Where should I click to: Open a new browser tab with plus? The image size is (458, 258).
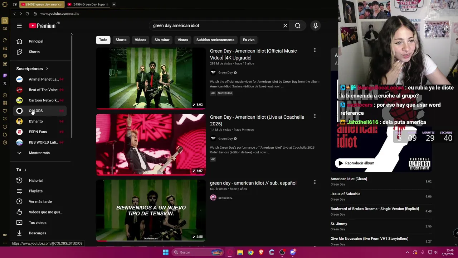pyautogui.click(x=114, y=4)
